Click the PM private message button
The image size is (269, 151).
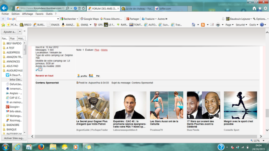click(95, 76)
